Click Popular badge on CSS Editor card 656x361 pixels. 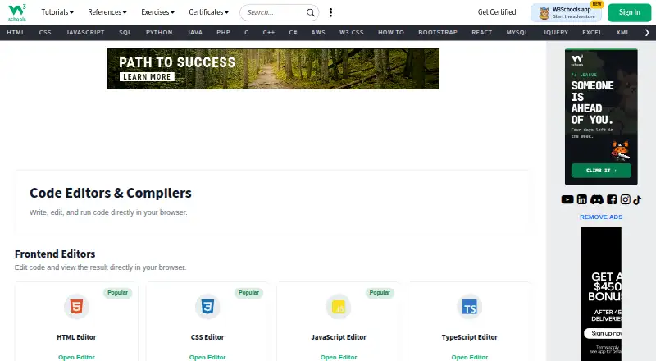point(248,293)
